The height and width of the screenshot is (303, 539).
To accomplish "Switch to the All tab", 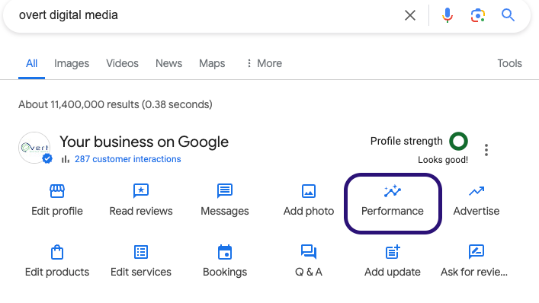I will (x=31, y=63).
